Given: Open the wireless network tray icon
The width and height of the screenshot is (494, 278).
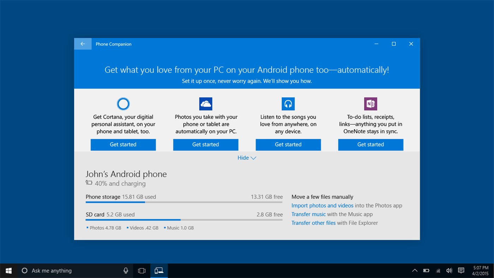Looking at the screenshot, I should tap(438, 271).
